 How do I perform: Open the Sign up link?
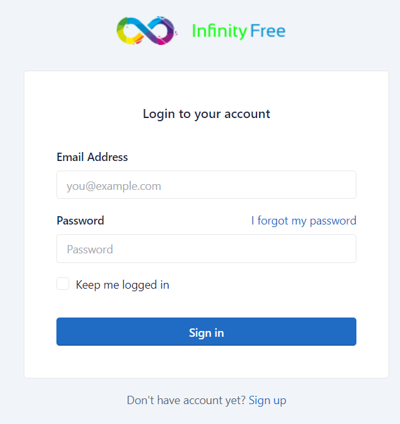pyautogui.click(x=267, y=400)
